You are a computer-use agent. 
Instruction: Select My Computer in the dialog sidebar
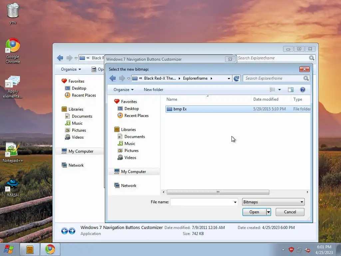click(x=133, y=172)
